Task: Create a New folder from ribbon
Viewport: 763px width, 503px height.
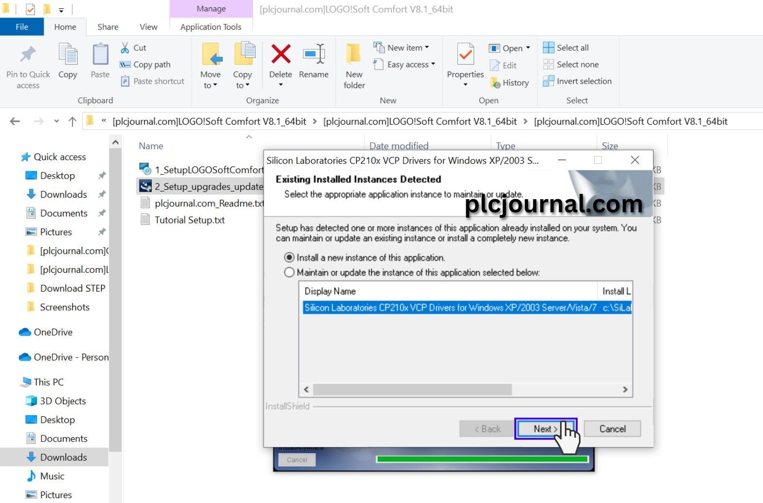Action: click(x=354, y=66)
